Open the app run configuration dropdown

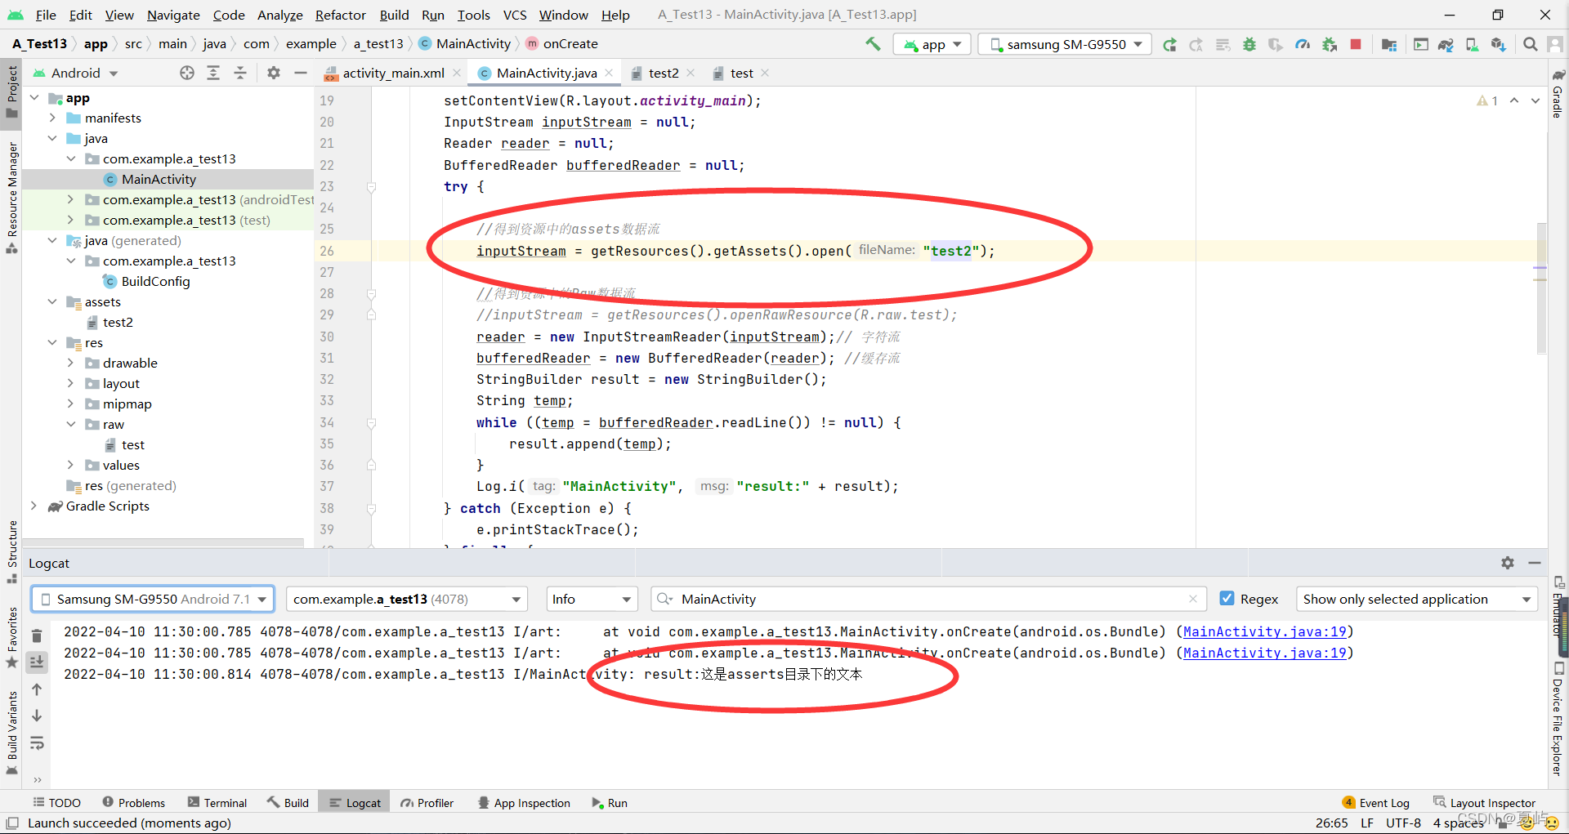932,44
